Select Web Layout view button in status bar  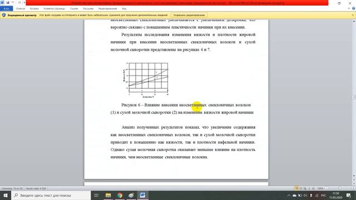tap(305, 188)
